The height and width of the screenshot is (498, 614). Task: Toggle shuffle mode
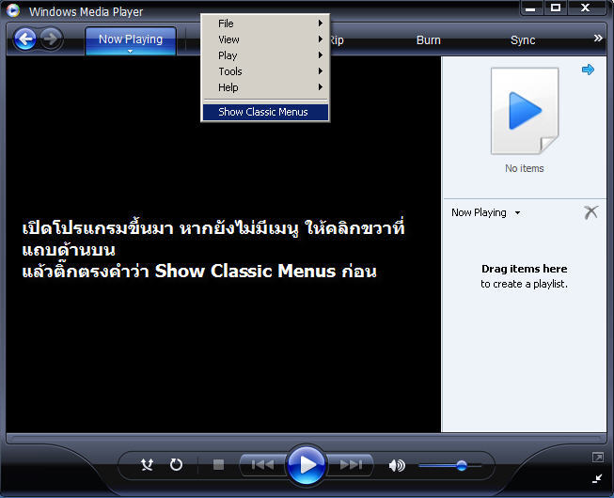click(x=148, y=465)
